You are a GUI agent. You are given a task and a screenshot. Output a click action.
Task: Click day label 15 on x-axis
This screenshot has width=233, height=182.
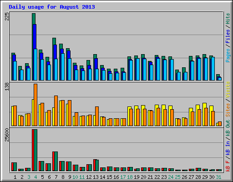point(109,177)
